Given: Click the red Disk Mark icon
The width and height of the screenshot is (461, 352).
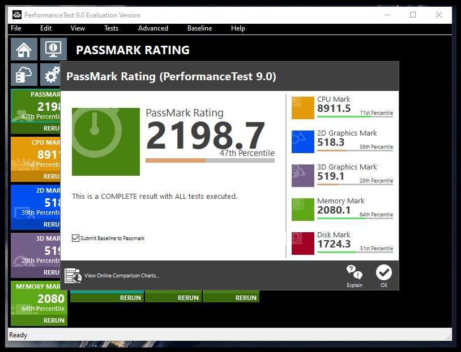Looking at the screenshot, I should (303, 244).
